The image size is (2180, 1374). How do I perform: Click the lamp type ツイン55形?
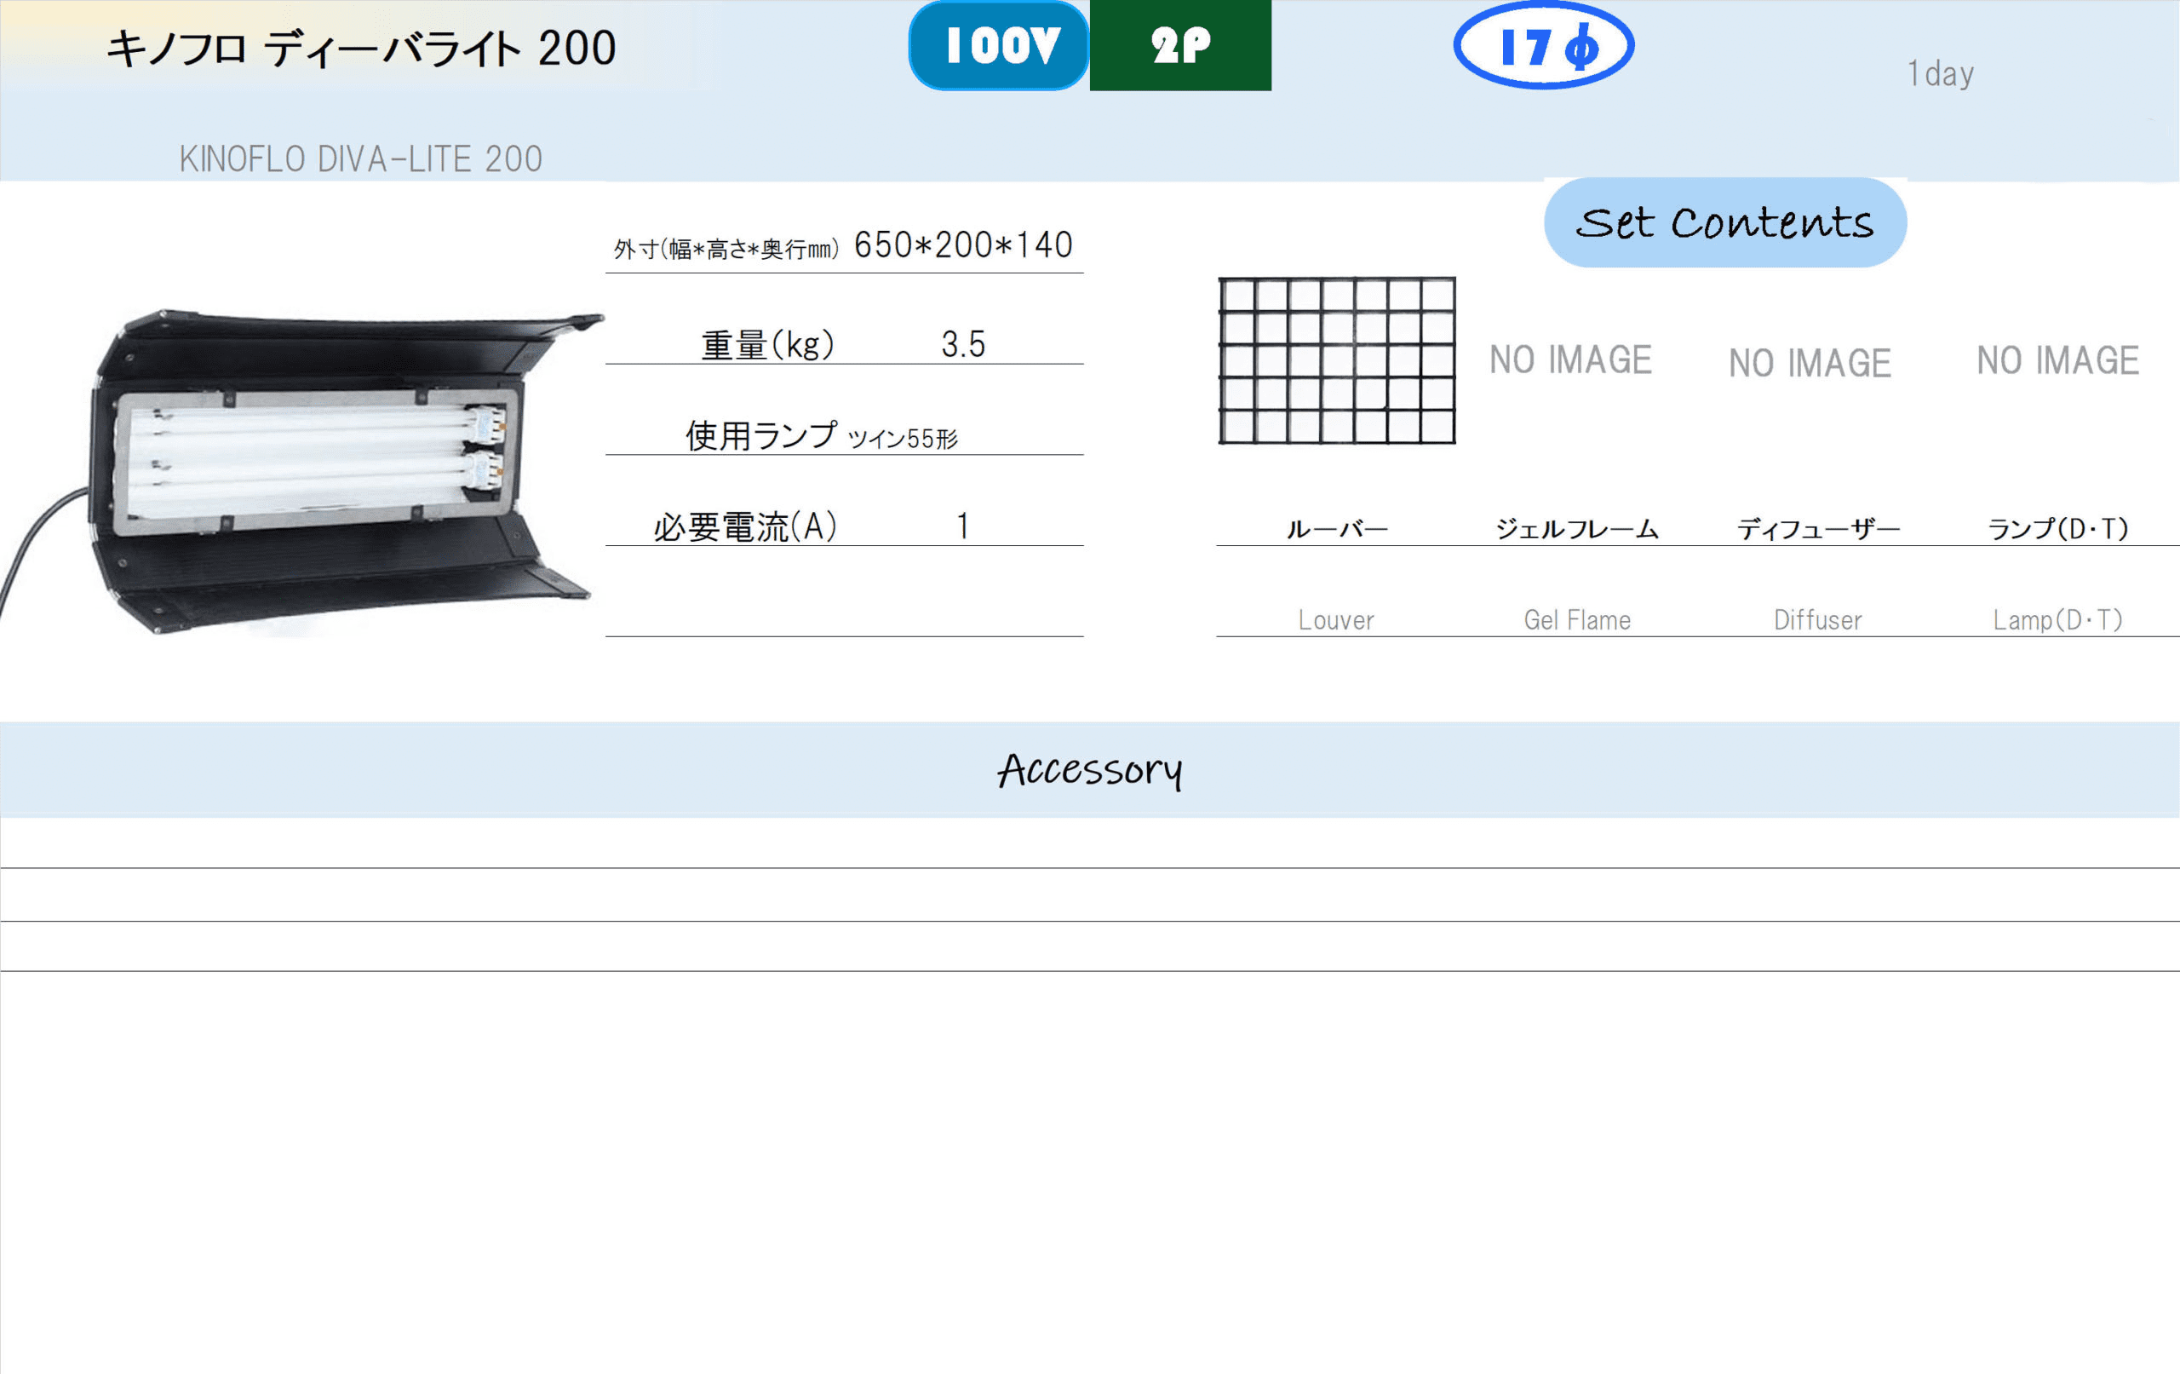[x=903, y=440]
